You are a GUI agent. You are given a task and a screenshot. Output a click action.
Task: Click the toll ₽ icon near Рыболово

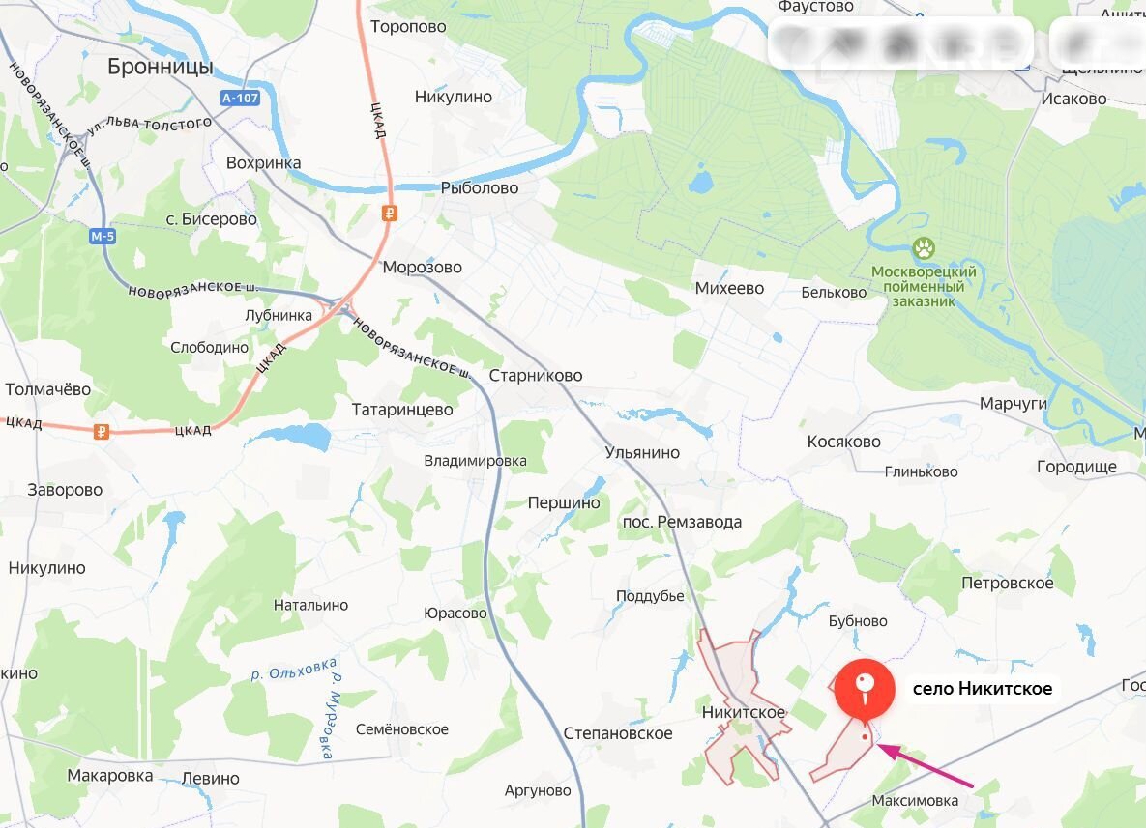[x=390, y=214]
